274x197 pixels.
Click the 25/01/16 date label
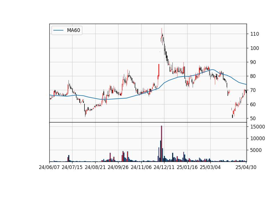[x=187, y=167]
